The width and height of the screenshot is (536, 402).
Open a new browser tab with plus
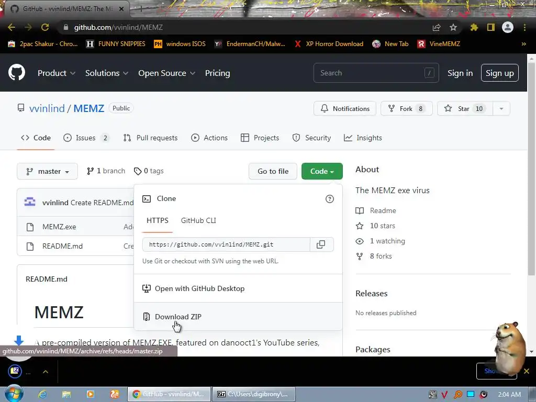tap(141, 9)
